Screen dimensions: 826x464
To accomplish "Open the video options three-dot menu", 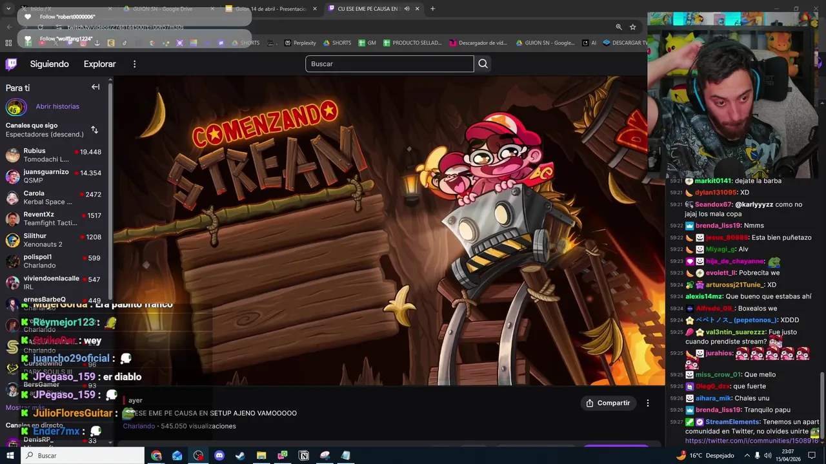I will click(648, 403).
